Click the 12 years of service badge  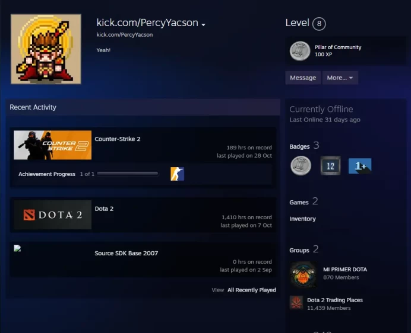[331, 165]
